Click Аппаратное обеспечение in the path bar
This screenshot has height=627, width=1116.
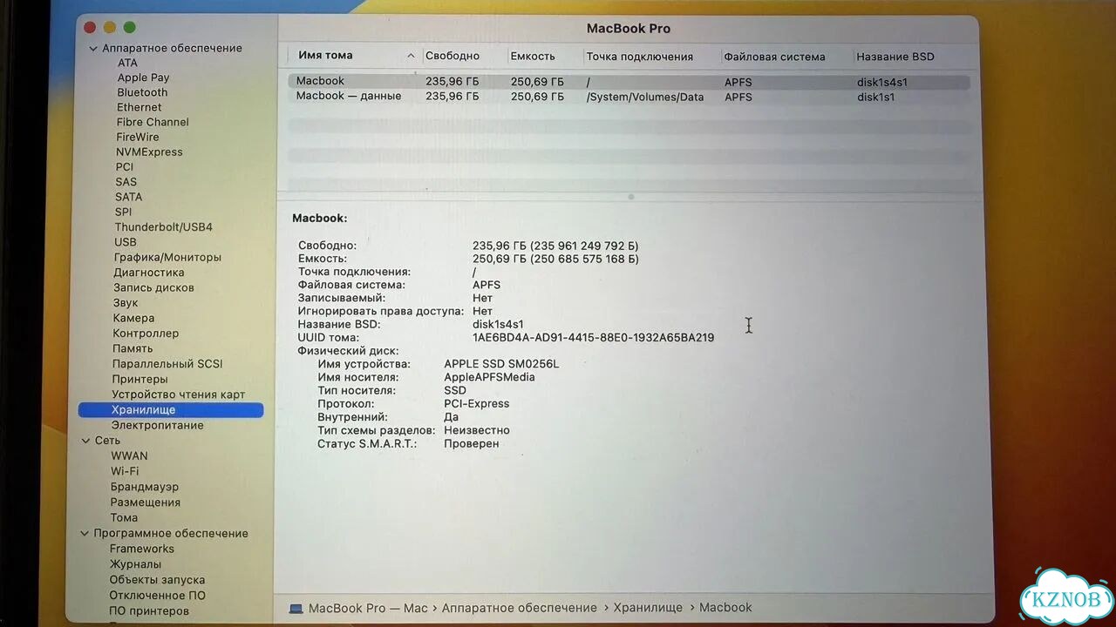pyautogui.click(x=519, y=608)
